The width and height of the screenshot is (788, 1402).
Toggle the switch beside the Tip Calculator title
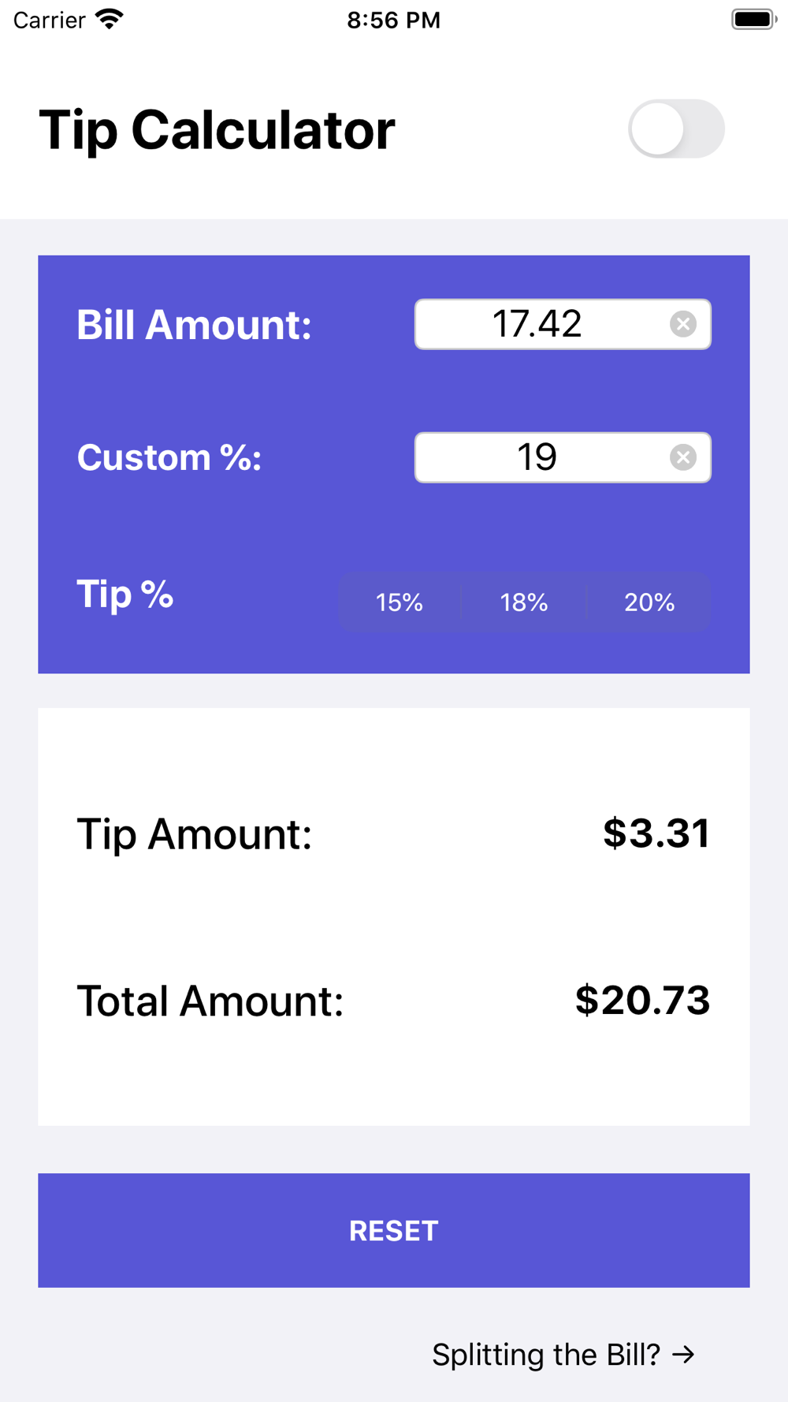pos(676,129)
